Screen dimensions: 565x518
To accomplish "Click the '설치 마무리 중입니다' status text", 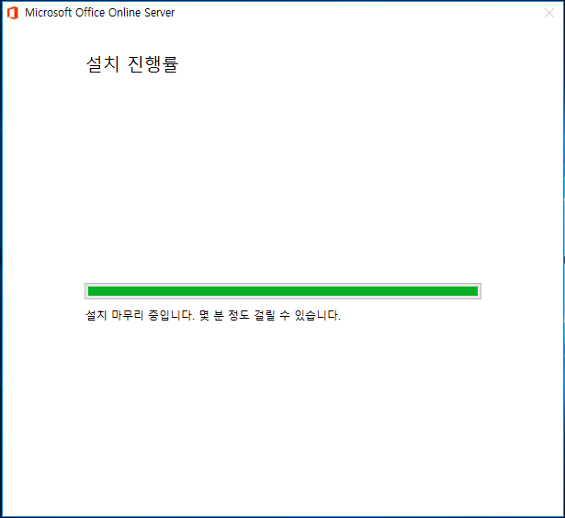I will 140,316.
